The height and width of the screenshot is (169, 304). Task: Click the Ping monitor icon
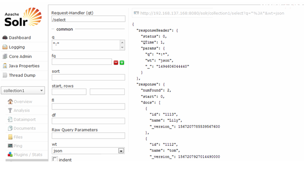[x=10, y=145]
